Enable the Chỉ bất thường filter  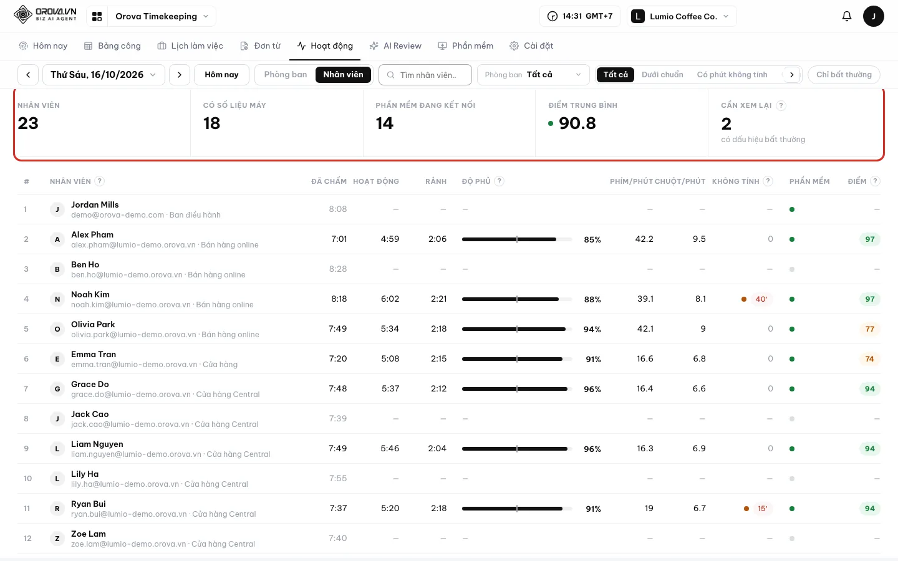pyautogui.click(x=844, y=75)
